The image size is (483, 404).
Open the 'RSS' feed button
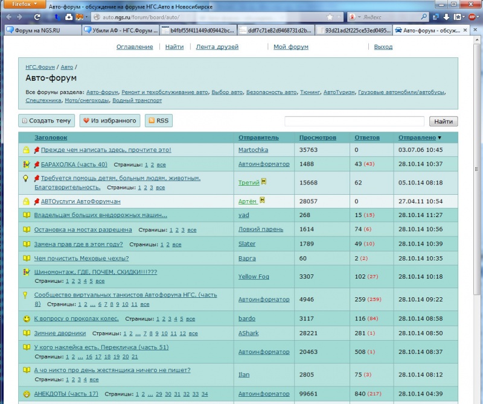158,121
